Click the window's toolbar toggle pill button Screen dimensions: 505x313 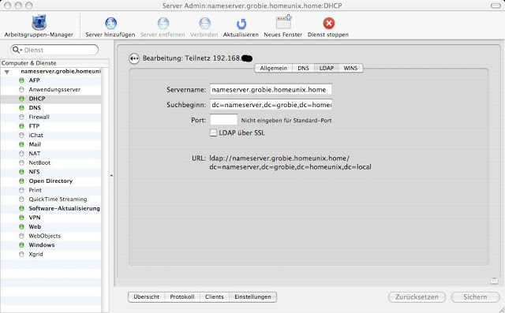click(496, 6)
